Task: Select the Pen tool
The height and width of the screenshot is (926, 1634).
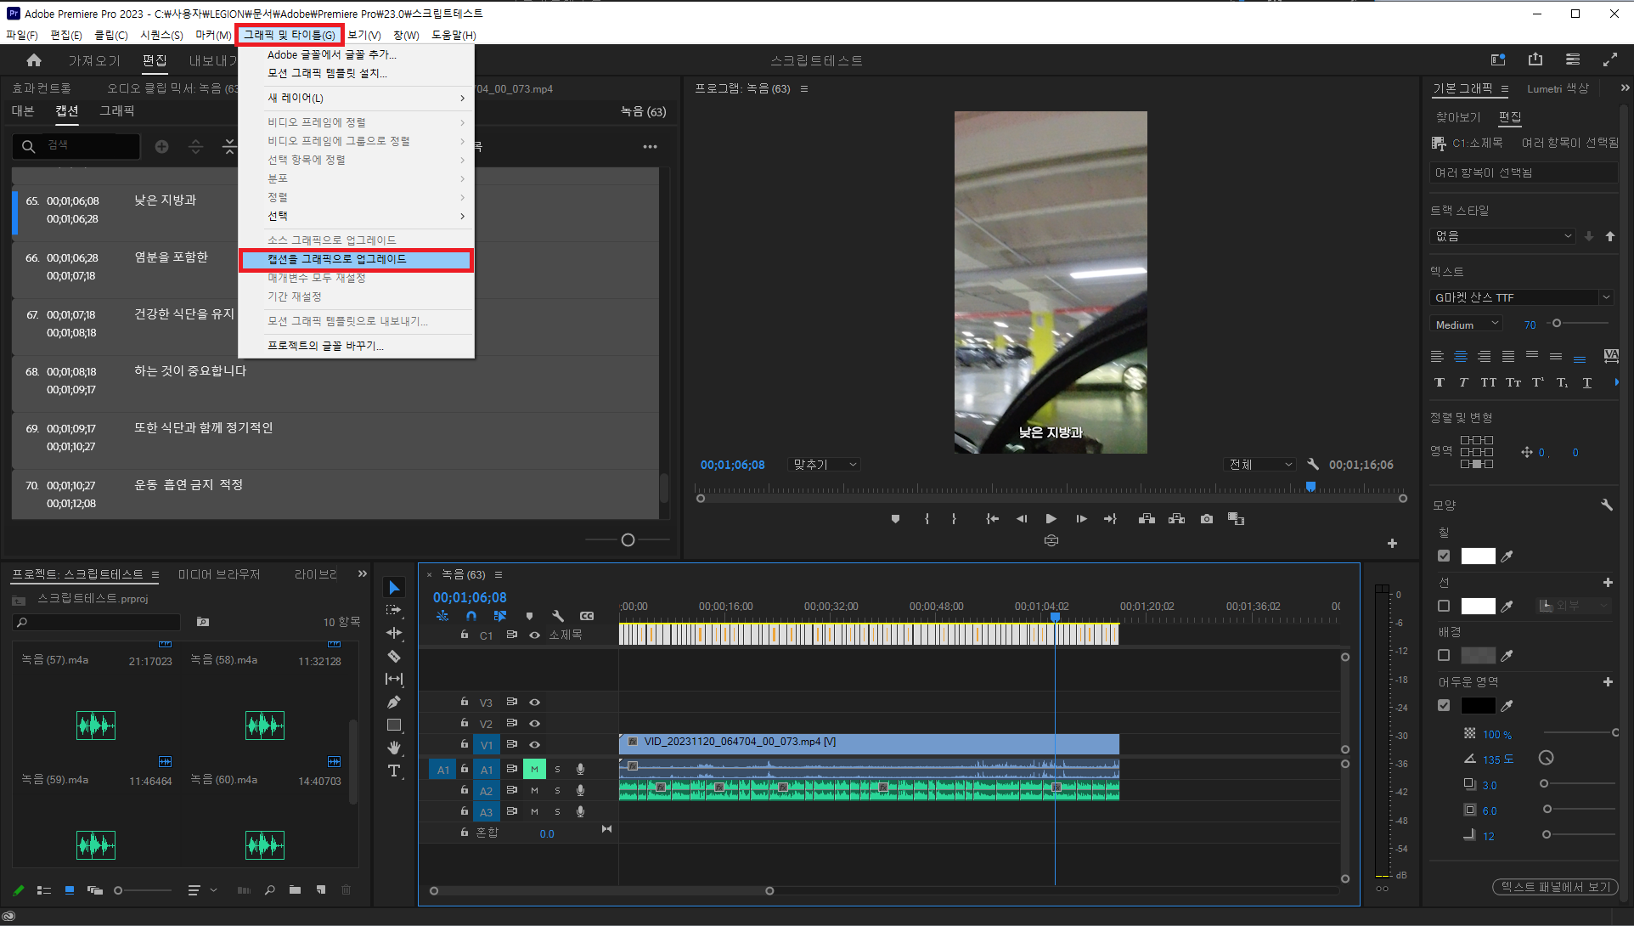Action: [x=394, y=702]
